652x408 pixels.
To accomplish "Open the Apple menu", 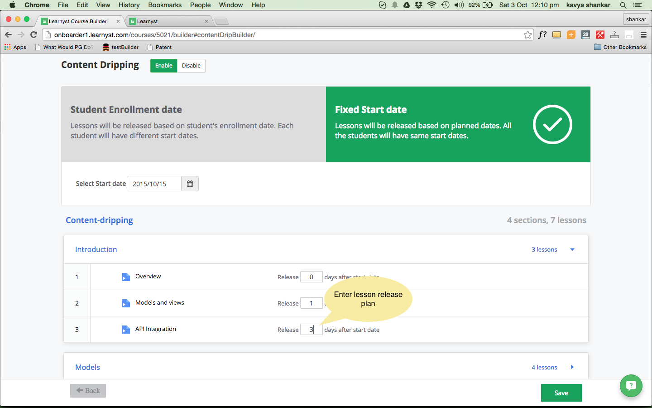I will click(12, 5).
